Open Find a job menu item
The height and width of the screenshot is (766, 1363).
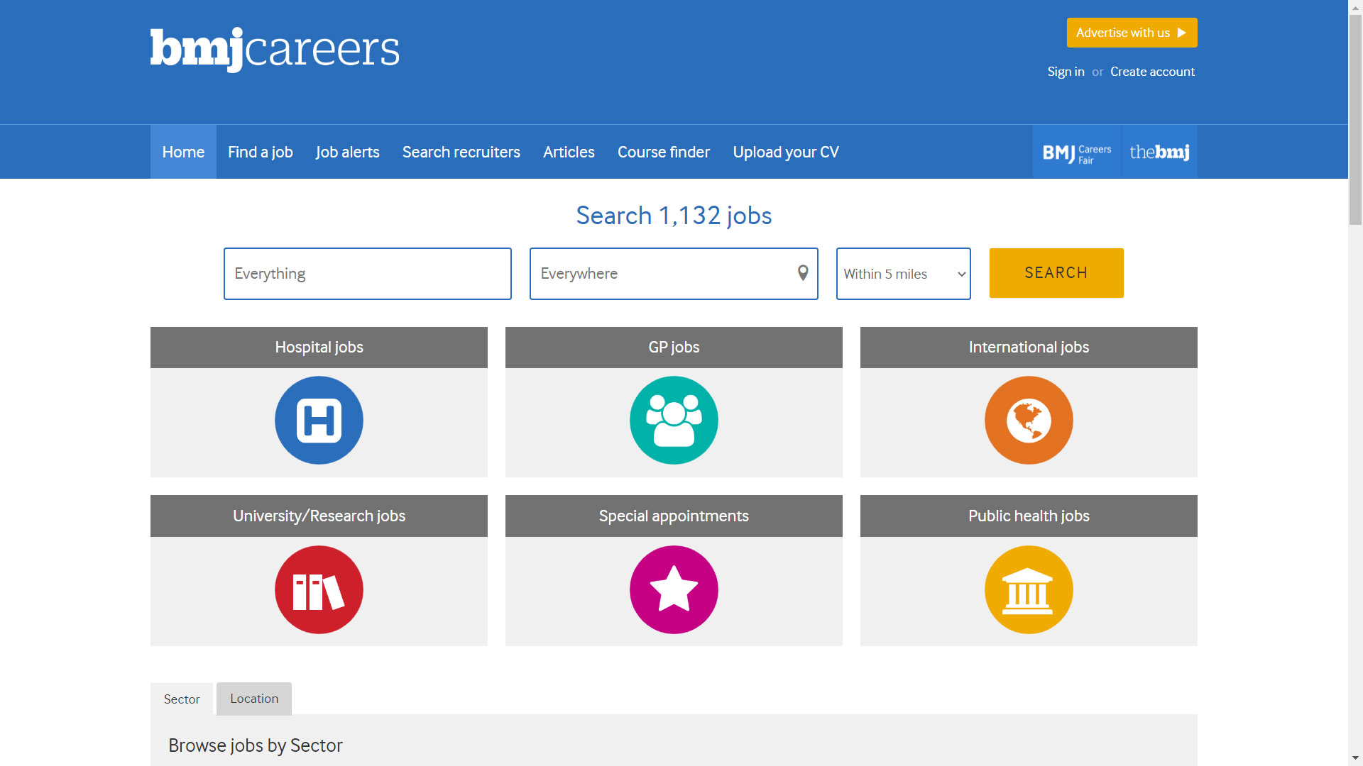click(261, 152)
